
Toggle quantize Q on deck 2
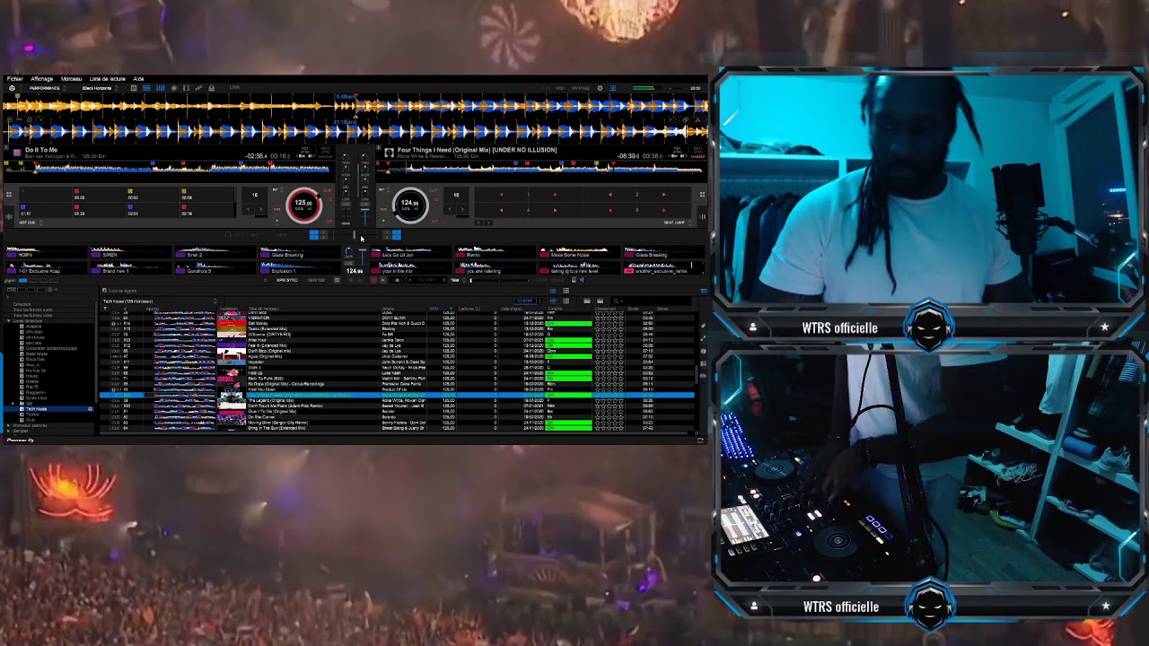pos(436,199)
